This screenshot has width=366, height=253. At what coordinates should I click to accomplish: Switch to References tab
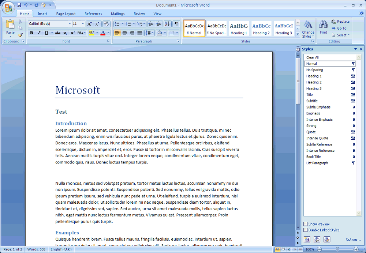point(93,14)
